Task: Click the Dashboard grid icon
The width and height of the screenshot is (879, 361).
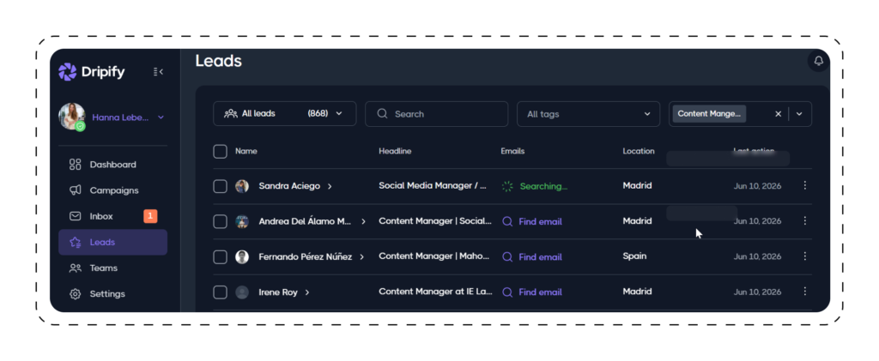Action: click(76, 165)
